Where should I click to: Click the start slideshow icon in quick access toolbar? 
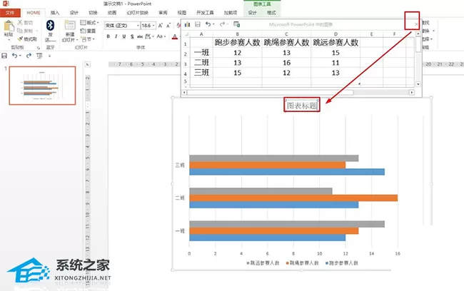[39, 56]
